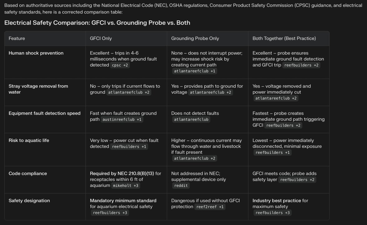This screenshot has width=367, height=225.
Task: Open reefbuilders +2 citation in Human shock row
Action: pos(301,65)
